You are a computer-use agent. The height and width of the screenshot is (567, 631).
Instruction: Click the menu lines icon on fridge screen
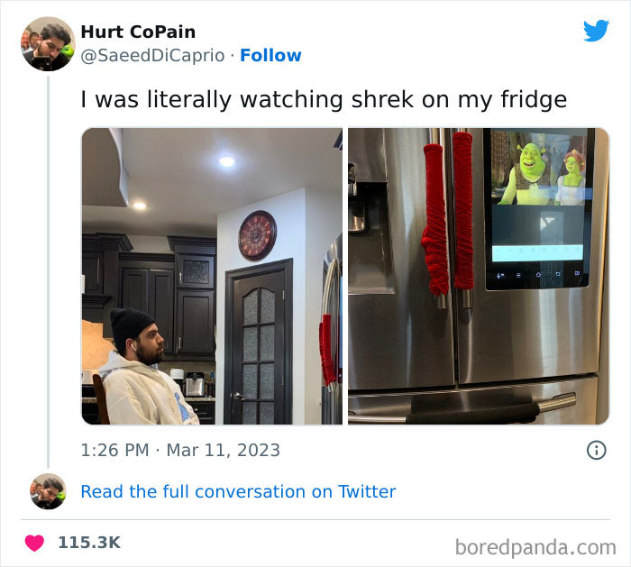(518, 276)
